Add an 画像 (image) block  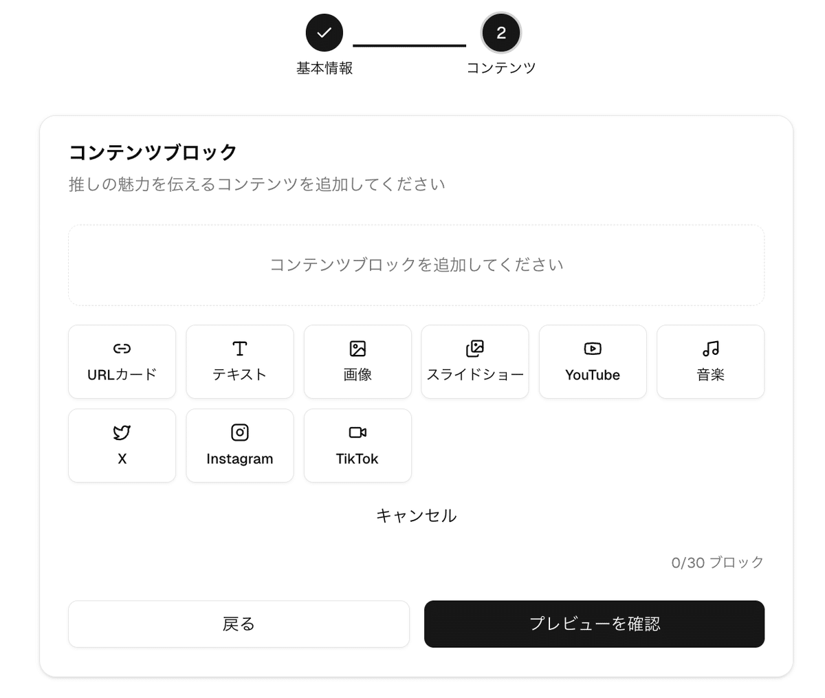click(357, 362)
